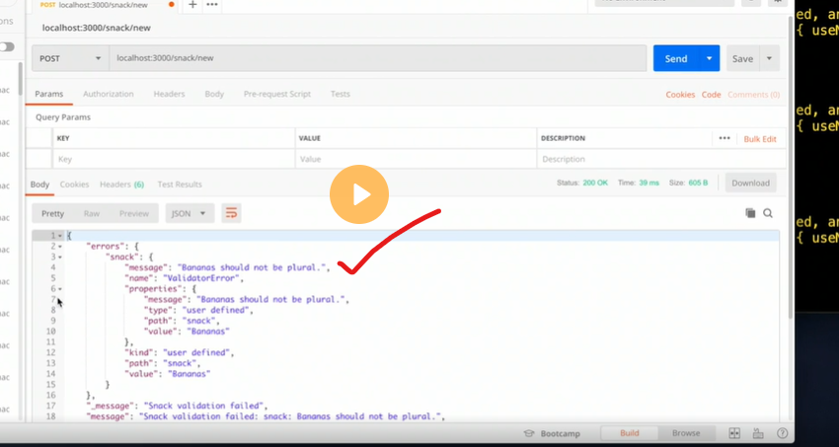Collapse the "errors" JSON node on line 2
This screenshot has width=839, height=447.
(59, 246)
